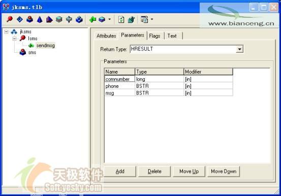Open the New Property dropdown arrow
This screenshot has height=196, width=281.
click(109, 19)
